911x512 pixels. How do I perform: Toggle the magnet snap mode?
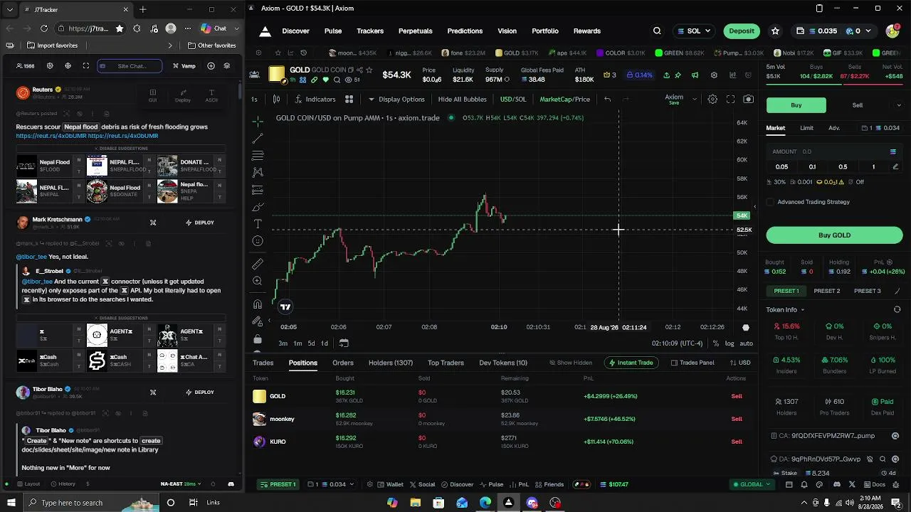click(258, 304)
